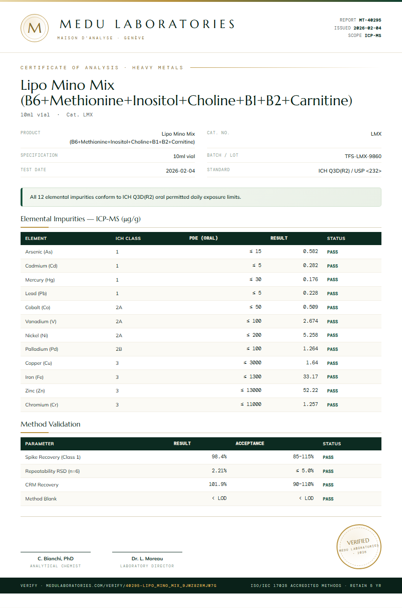402x608 pixels.
Task: Select the Cobalt (Co) row label
Action: pyautogui.click(x=38, y=307)
